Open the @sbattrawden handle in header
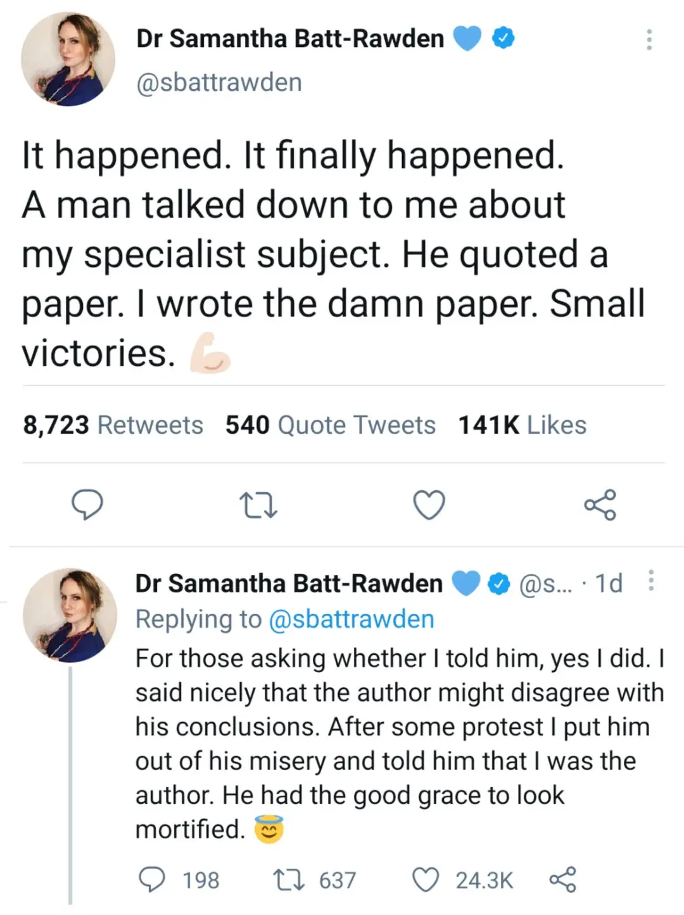684x915 pixels. 219,82
